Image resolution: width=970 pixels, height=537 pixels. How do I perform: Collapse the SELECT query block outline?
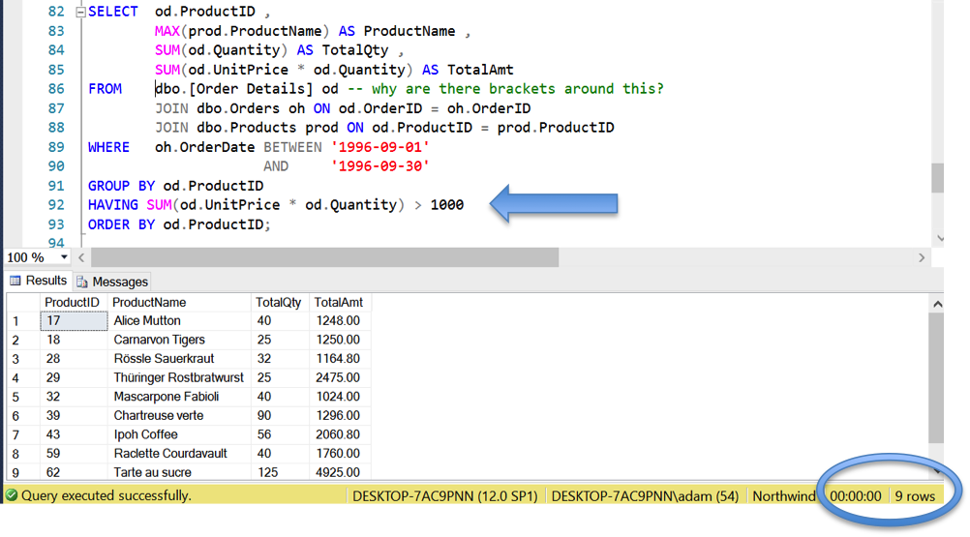[x=80, y=12]
